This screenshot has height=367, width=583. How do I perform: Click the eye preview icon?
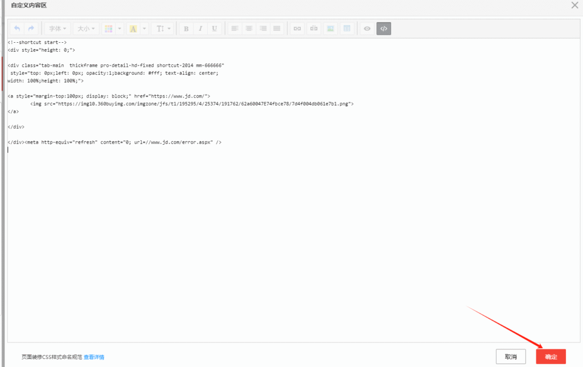tap(367, 28)
